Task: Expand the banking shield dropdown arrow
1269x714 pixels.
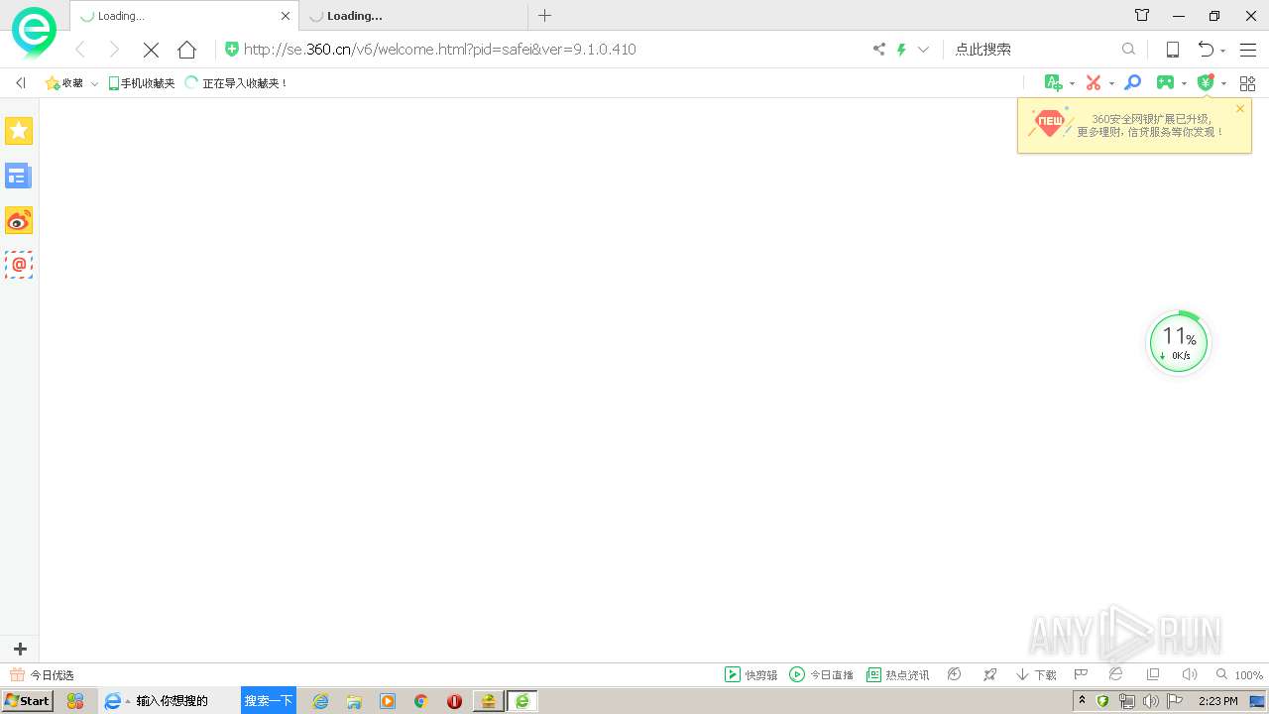Action: tap(1224, 84)
